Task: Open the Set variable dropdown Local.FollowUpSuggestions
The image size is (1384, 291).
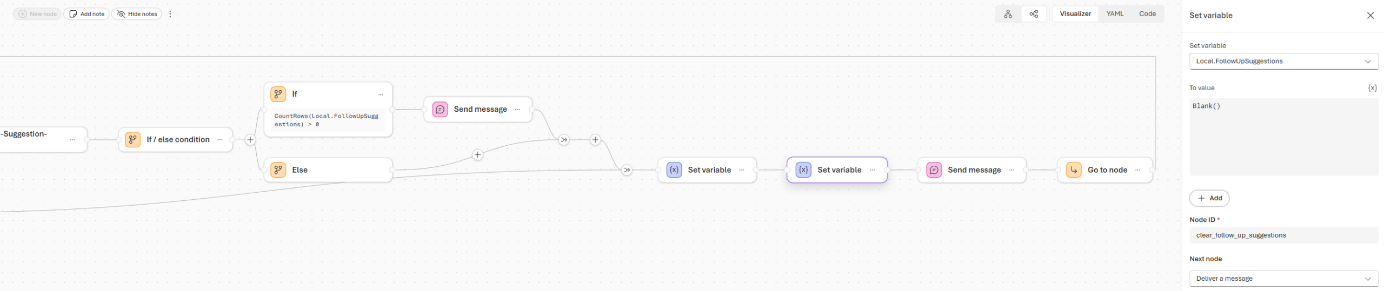Action: click(x=1283, y=62)
